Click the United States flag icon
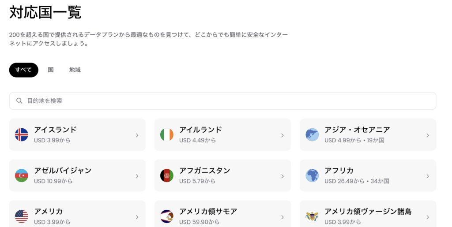 click(x=22, y=216)
